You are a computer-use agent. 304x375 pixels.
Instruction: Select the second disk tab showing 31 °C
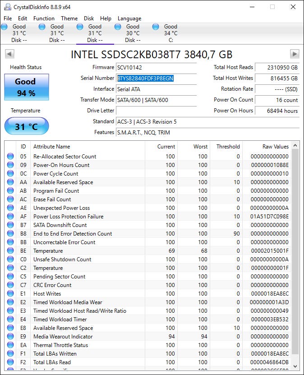(x=57, y=33)
